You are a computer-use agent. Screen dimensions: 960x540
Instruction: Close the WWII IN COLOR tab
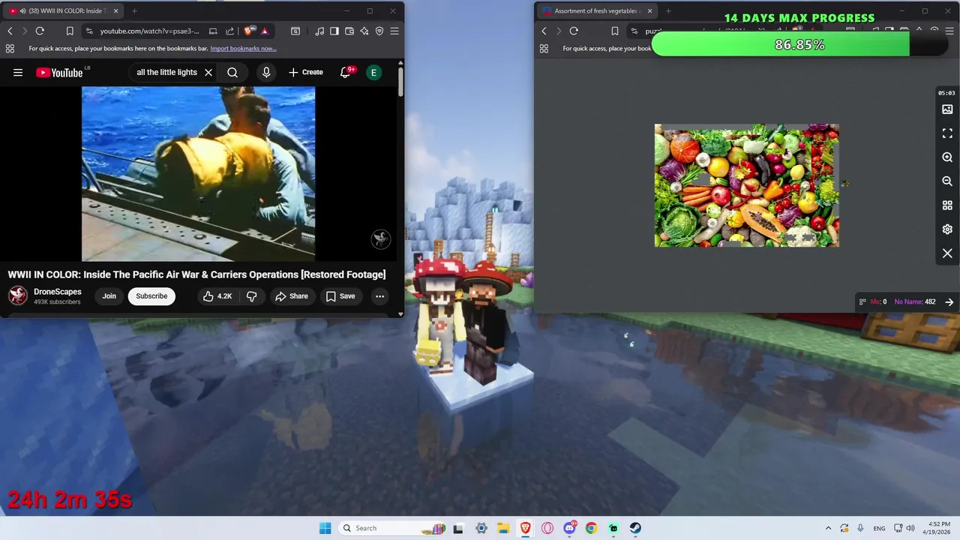pyautogui.click(x=115, y=11)
